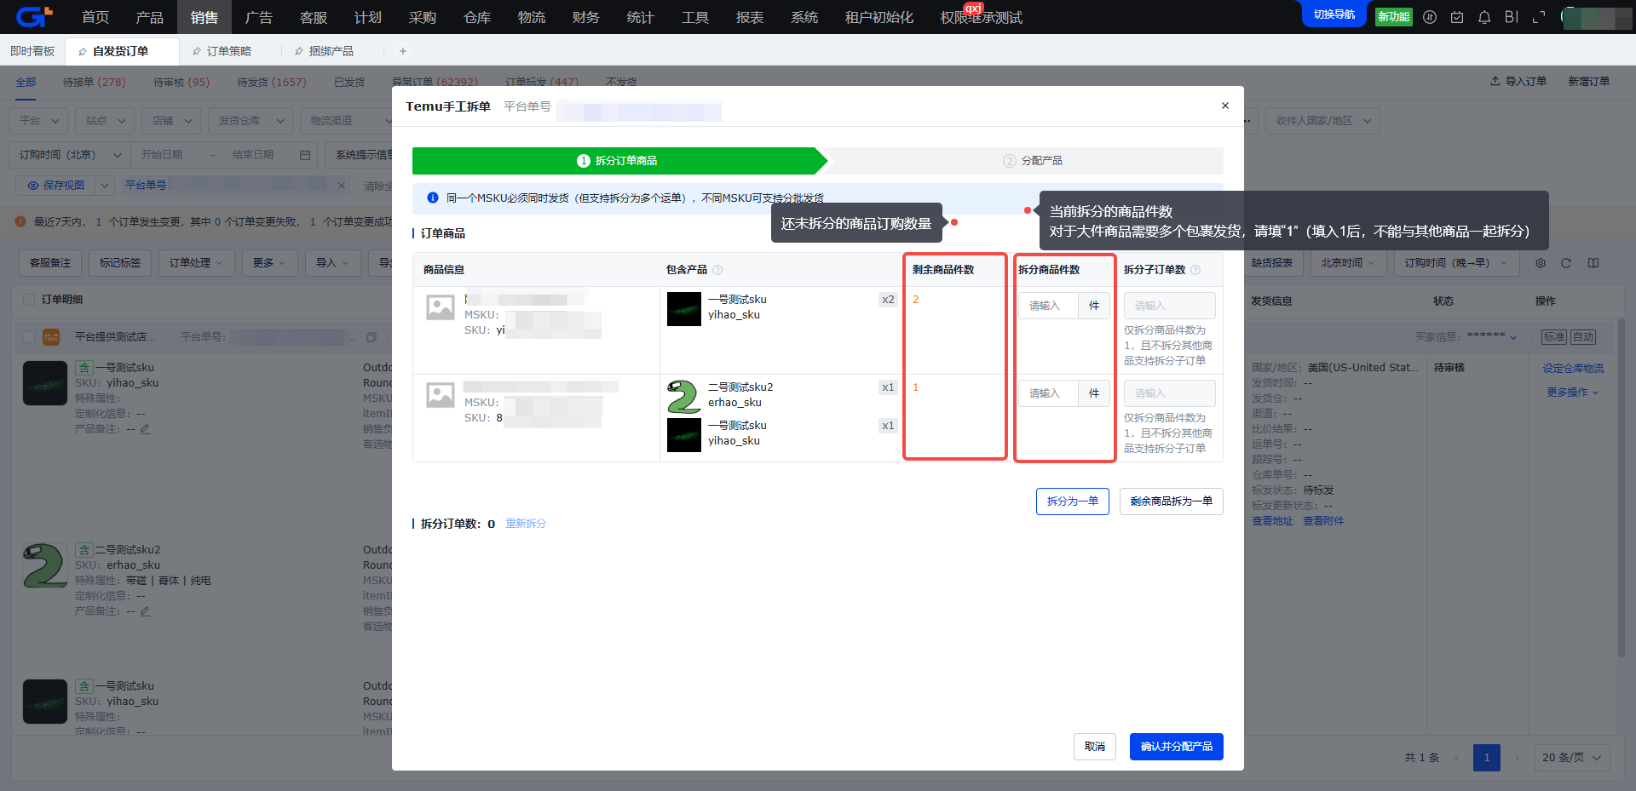This screenshot has width=1636, height=791.
Task: Open notifications bell in the top bar
Action: (1484, 17)
